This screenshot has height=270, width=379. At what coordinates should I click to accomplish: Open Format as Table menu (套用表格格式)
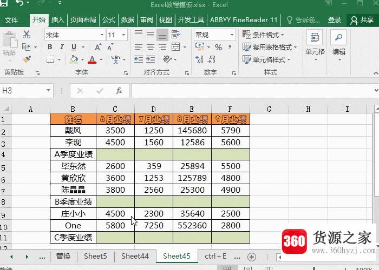click(x=270, y=48)
